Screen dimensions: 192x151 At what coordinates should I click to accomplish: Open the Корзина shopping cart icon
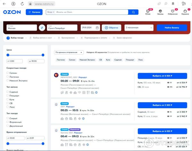point(185,11)
